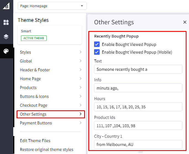
Task: Toggle Enable Bought Viewed Popup (Mobile) checkbox
Action: (x=97, y=52)
